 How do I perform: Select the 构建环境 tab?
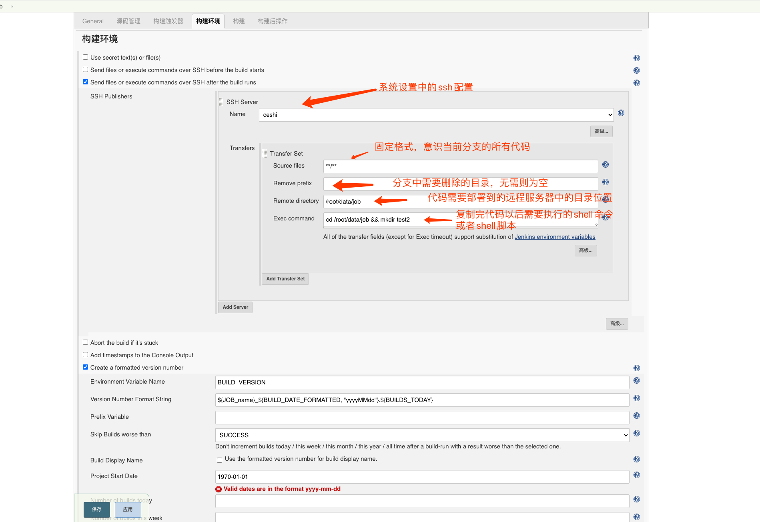208,21
